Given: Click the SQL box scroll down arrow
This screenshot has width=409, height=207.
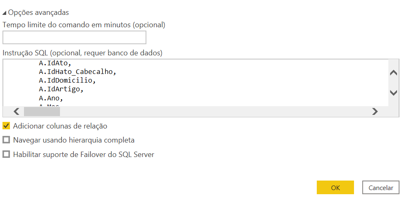Looking at the screenshot, I should click(393, 93).
